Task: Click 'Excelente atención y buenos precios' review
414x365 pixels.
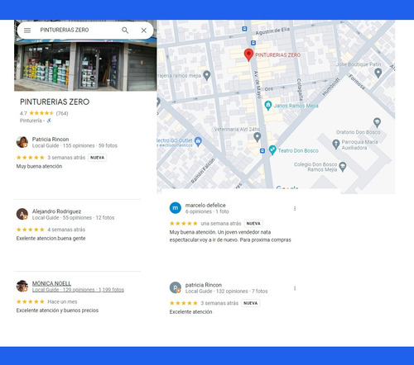Action: (x=57, y=310)
